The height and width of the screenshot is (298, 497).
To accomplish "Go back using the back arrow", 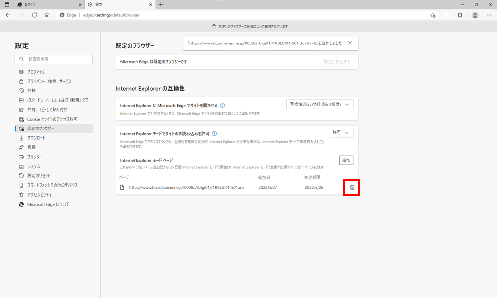I will 8,15.
